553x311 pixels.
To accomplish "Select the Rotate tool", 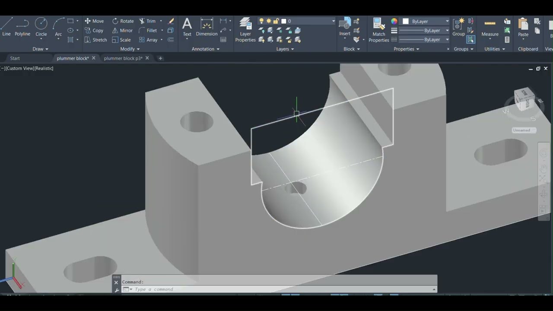I will click(x=123, y=21).
